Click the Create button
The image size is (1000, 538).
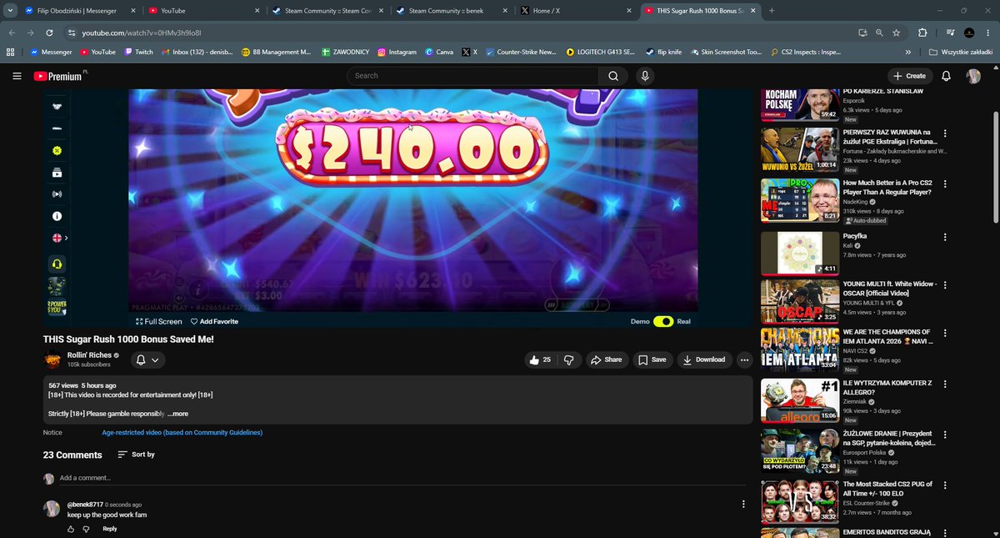tap(909, 76)
